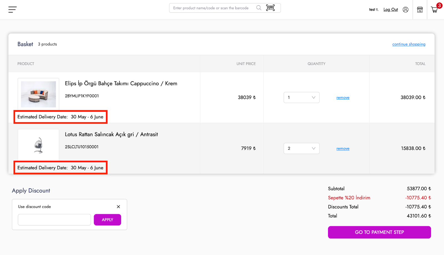The width and height of the screenshot is (444, 255).
Task: Expand quantity dropdown for Elips garden set
Action: click(301, 98)
